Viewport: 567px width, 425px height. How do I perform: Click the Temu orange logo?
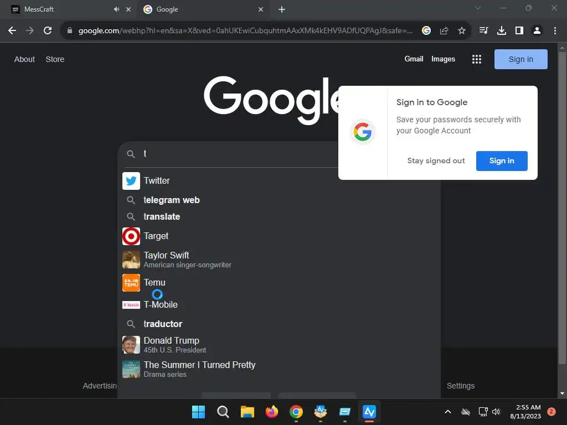[131, 283]
